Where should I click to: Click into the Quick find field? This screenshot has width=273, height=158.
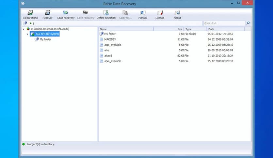(224, 23)
